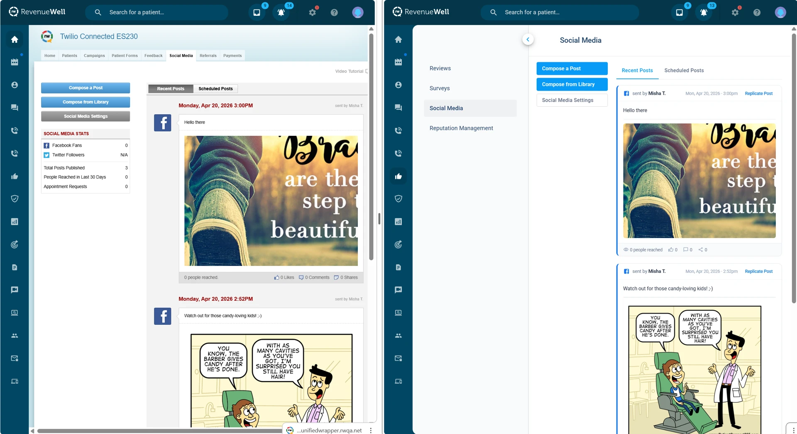Open settings gear in left window header
This screenshot has width=797, height=434.
313,12
